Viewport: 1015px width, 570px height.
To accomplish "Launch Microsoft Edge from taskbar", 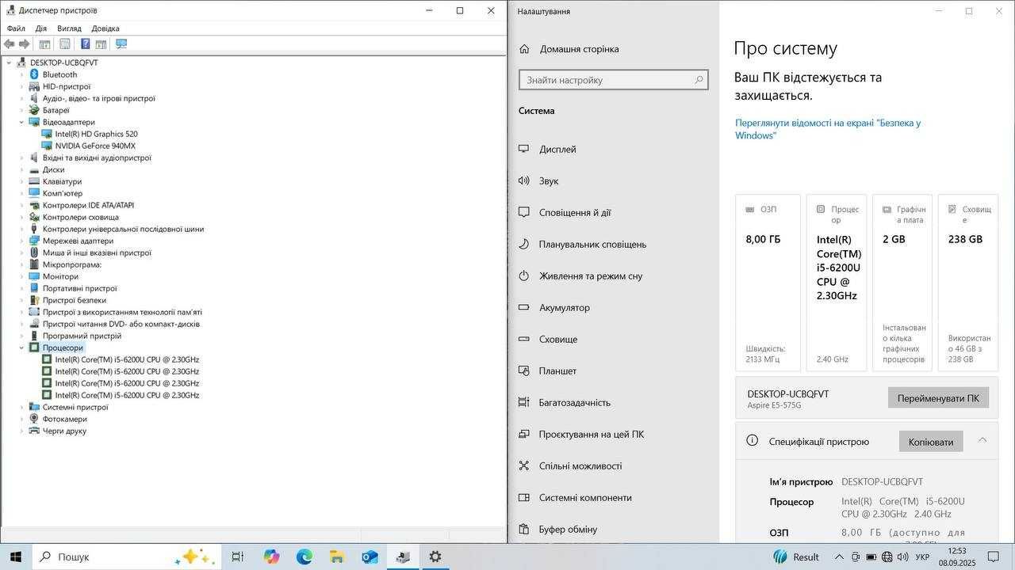I will [304, 557].
